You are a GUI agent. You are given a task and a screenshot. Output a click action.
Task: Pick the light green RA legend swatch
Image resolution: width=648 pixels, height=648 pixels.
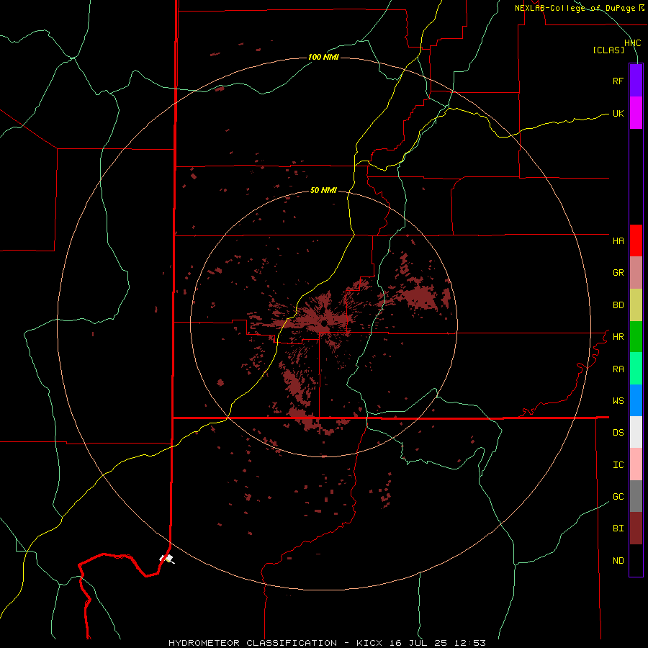[x=636, y=369]
